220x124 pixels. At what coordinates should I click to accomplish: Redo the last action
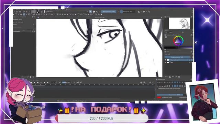coord(27,11)
